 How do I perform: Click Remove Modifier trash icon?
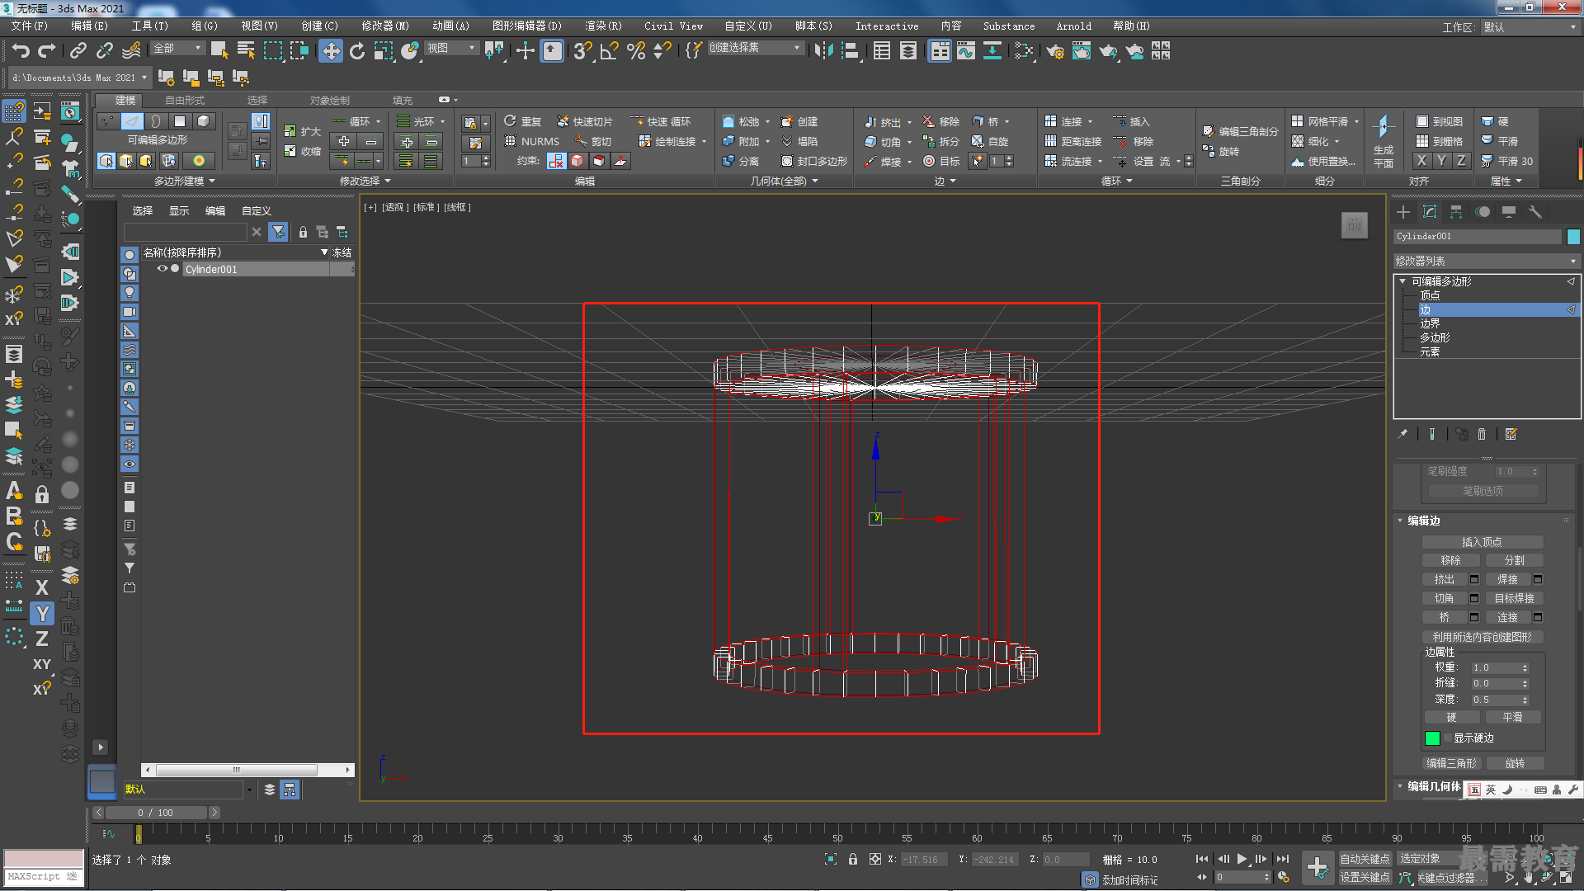tap(1482, 434)
